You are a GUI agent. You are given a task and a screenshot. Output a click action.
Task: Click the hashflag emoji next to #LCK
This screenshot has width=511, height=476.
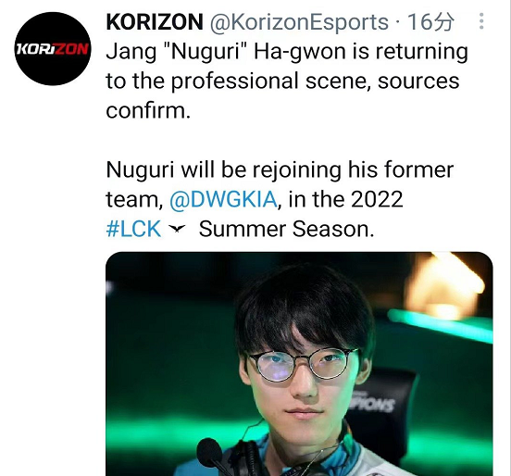pyautogui.click(x=178, y=228)
